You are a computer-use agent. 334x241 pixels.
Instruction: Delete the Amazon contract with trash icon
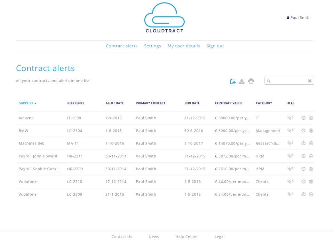pos(311,118)
